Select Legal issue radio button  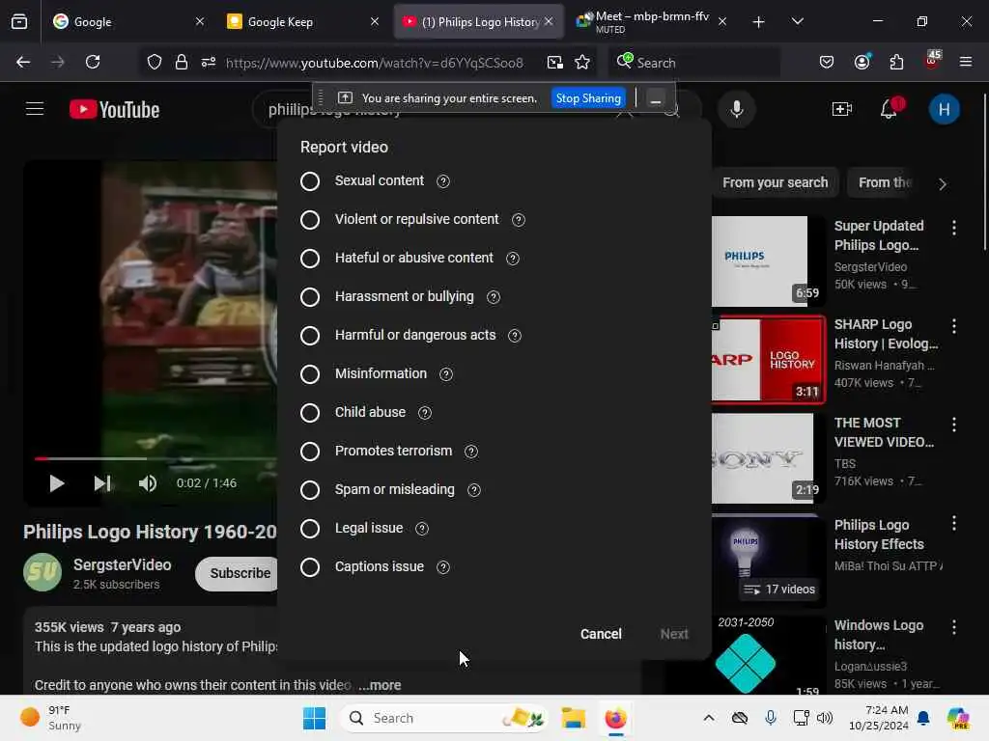(310, 529)
